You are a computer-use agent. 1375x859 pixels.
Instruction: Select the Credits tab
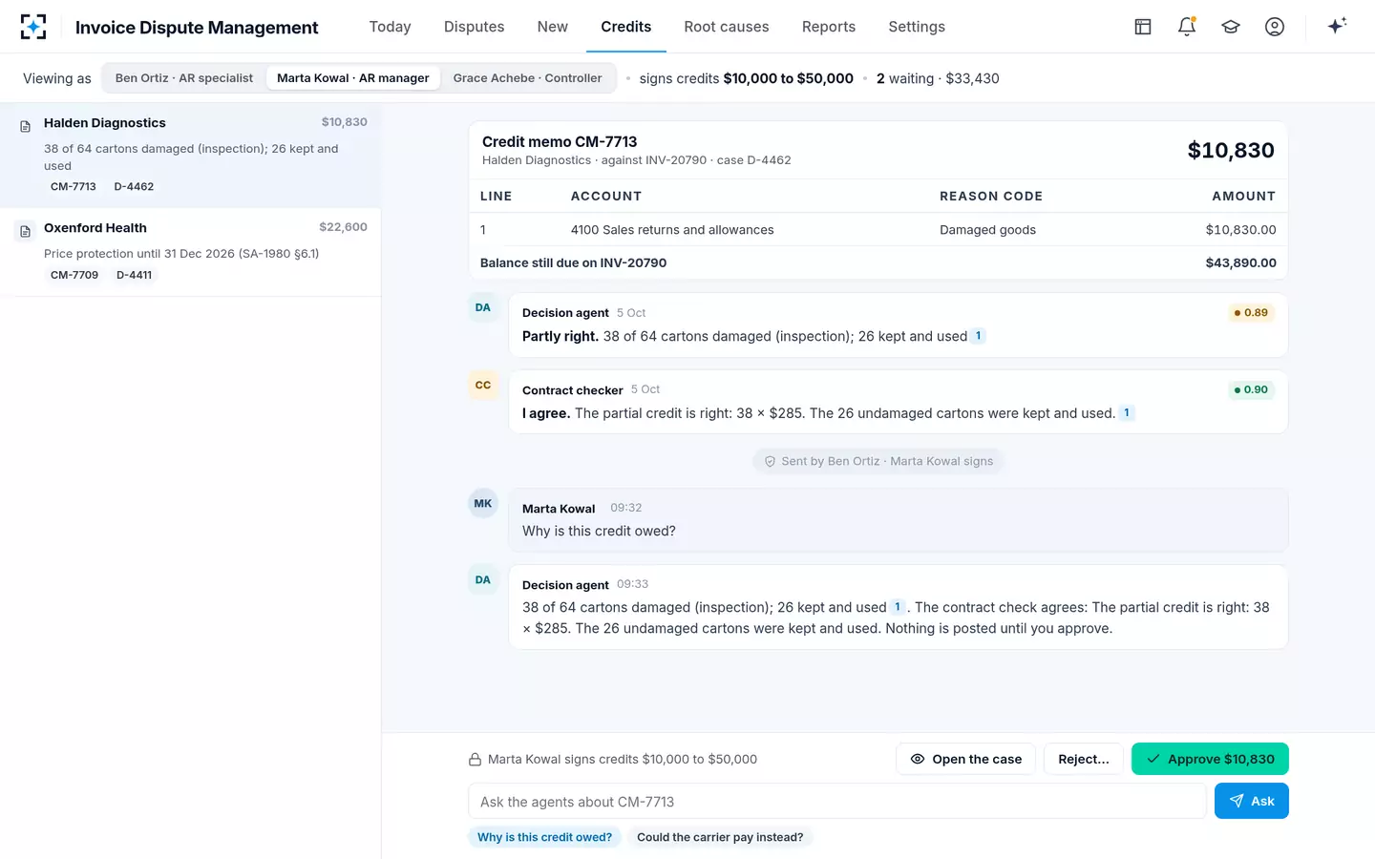coord(626,27)
